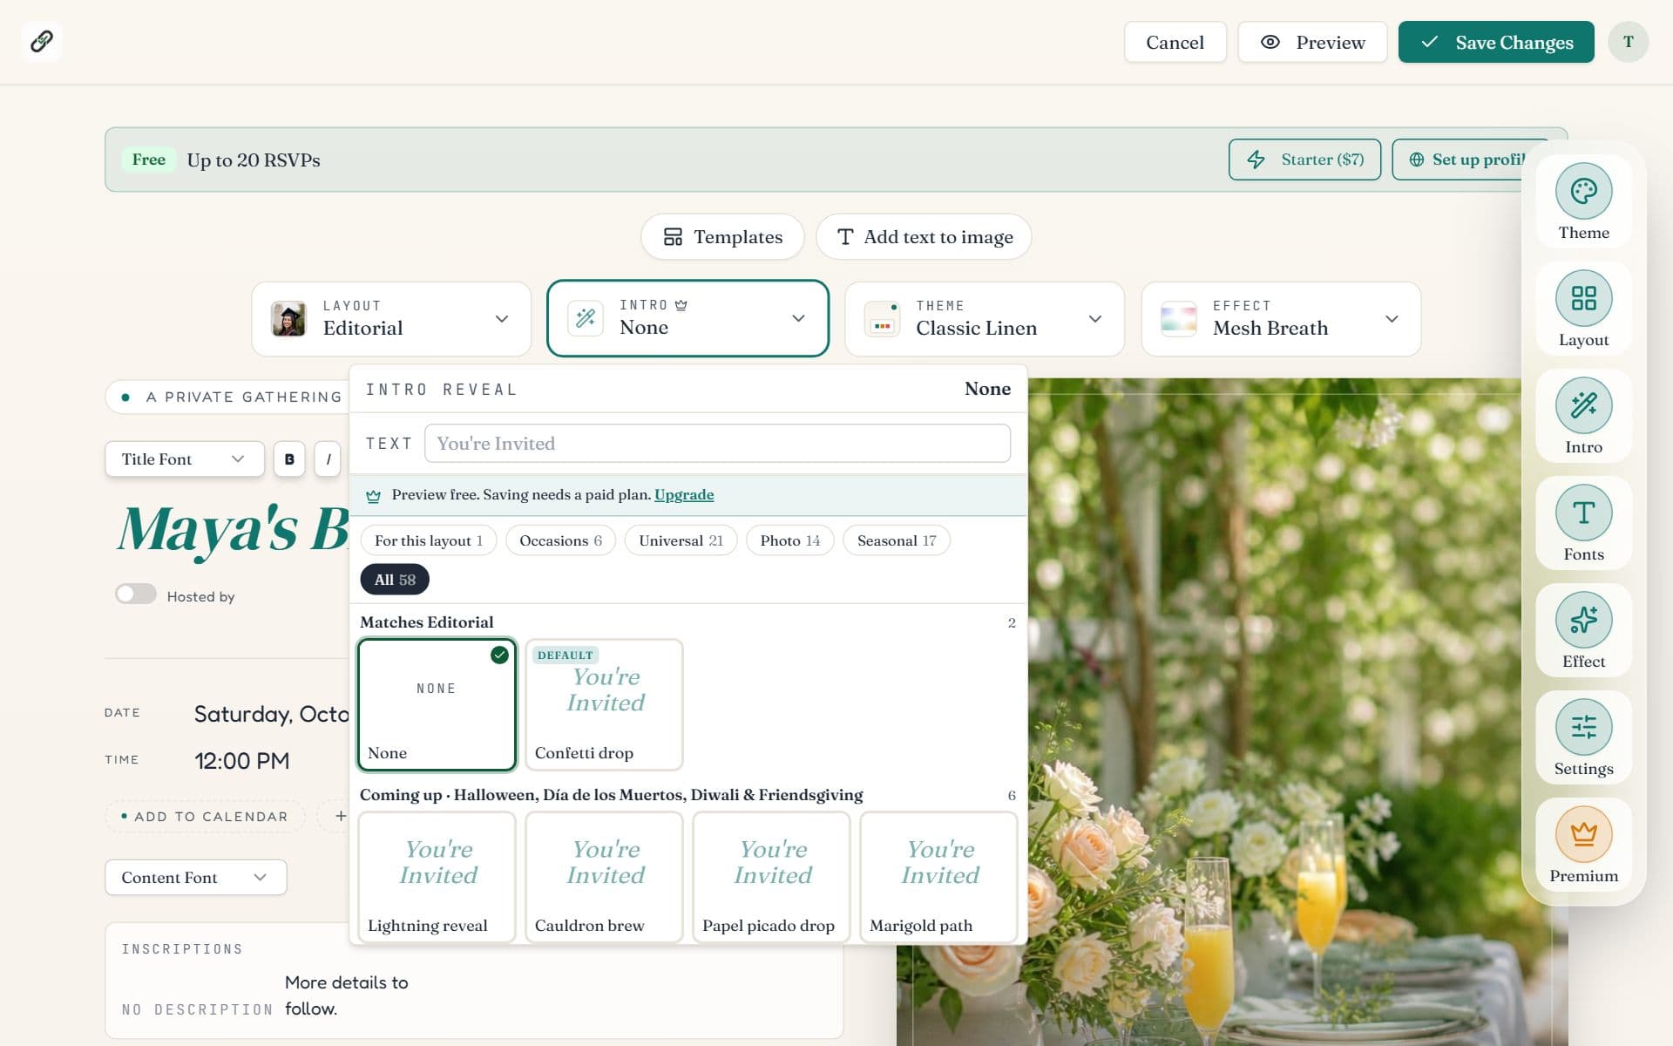
Task: Click the Mesh Breath effect swatch
Action: [1178, 319]
